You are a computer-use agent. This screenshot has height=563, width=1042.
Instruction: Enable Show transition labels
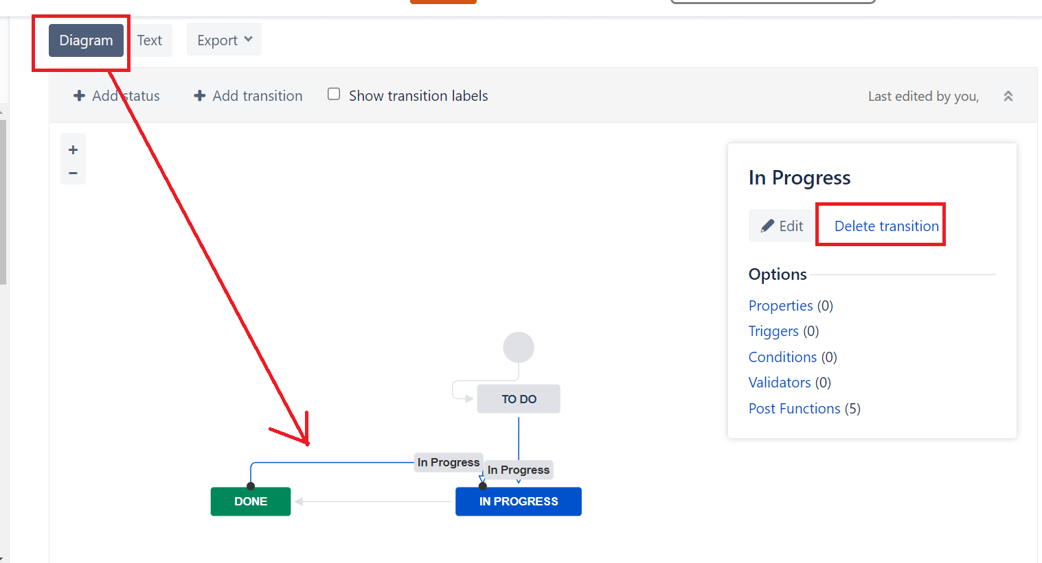pos(333,93)
